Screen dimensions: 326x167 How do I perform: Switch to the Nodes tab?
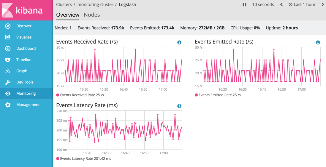coord(92,15)
